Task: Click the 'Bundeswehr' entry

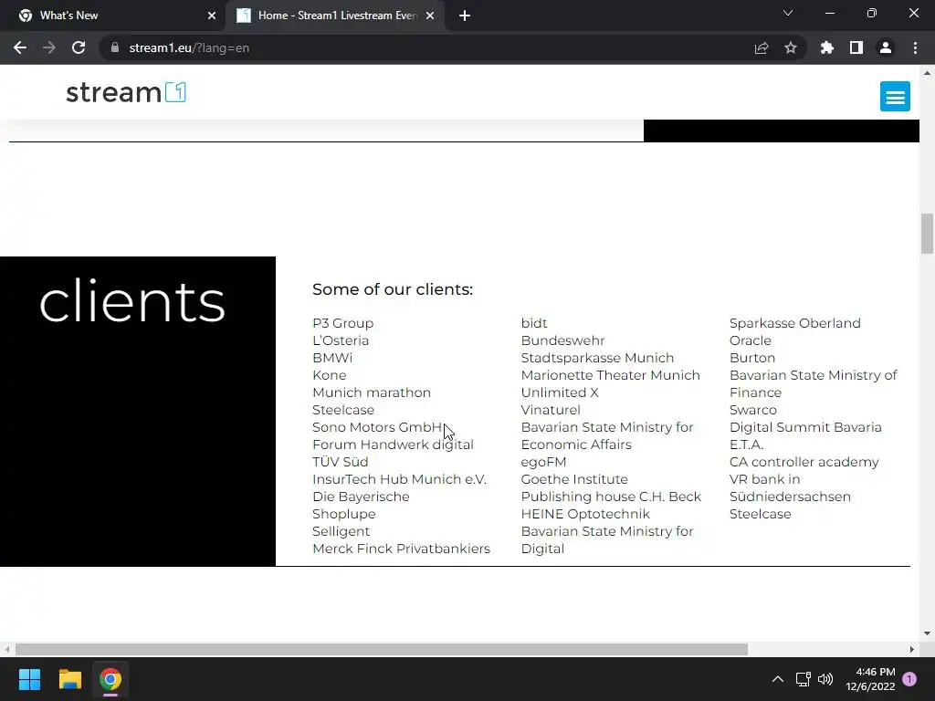Action: pos(562,340)
